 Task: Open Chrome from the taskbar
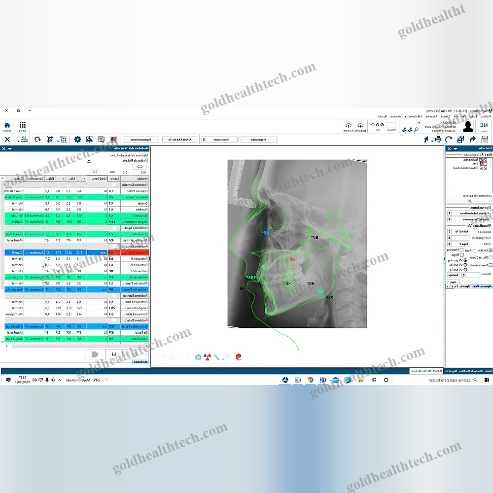pos(310,380)
